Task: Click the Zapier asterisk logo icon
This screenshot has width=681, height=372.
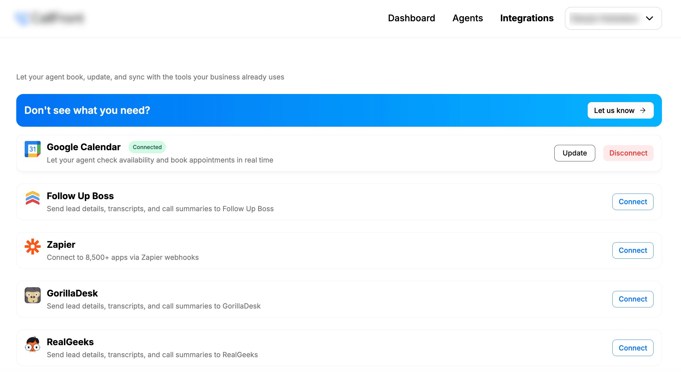Action: click(33, 246)
